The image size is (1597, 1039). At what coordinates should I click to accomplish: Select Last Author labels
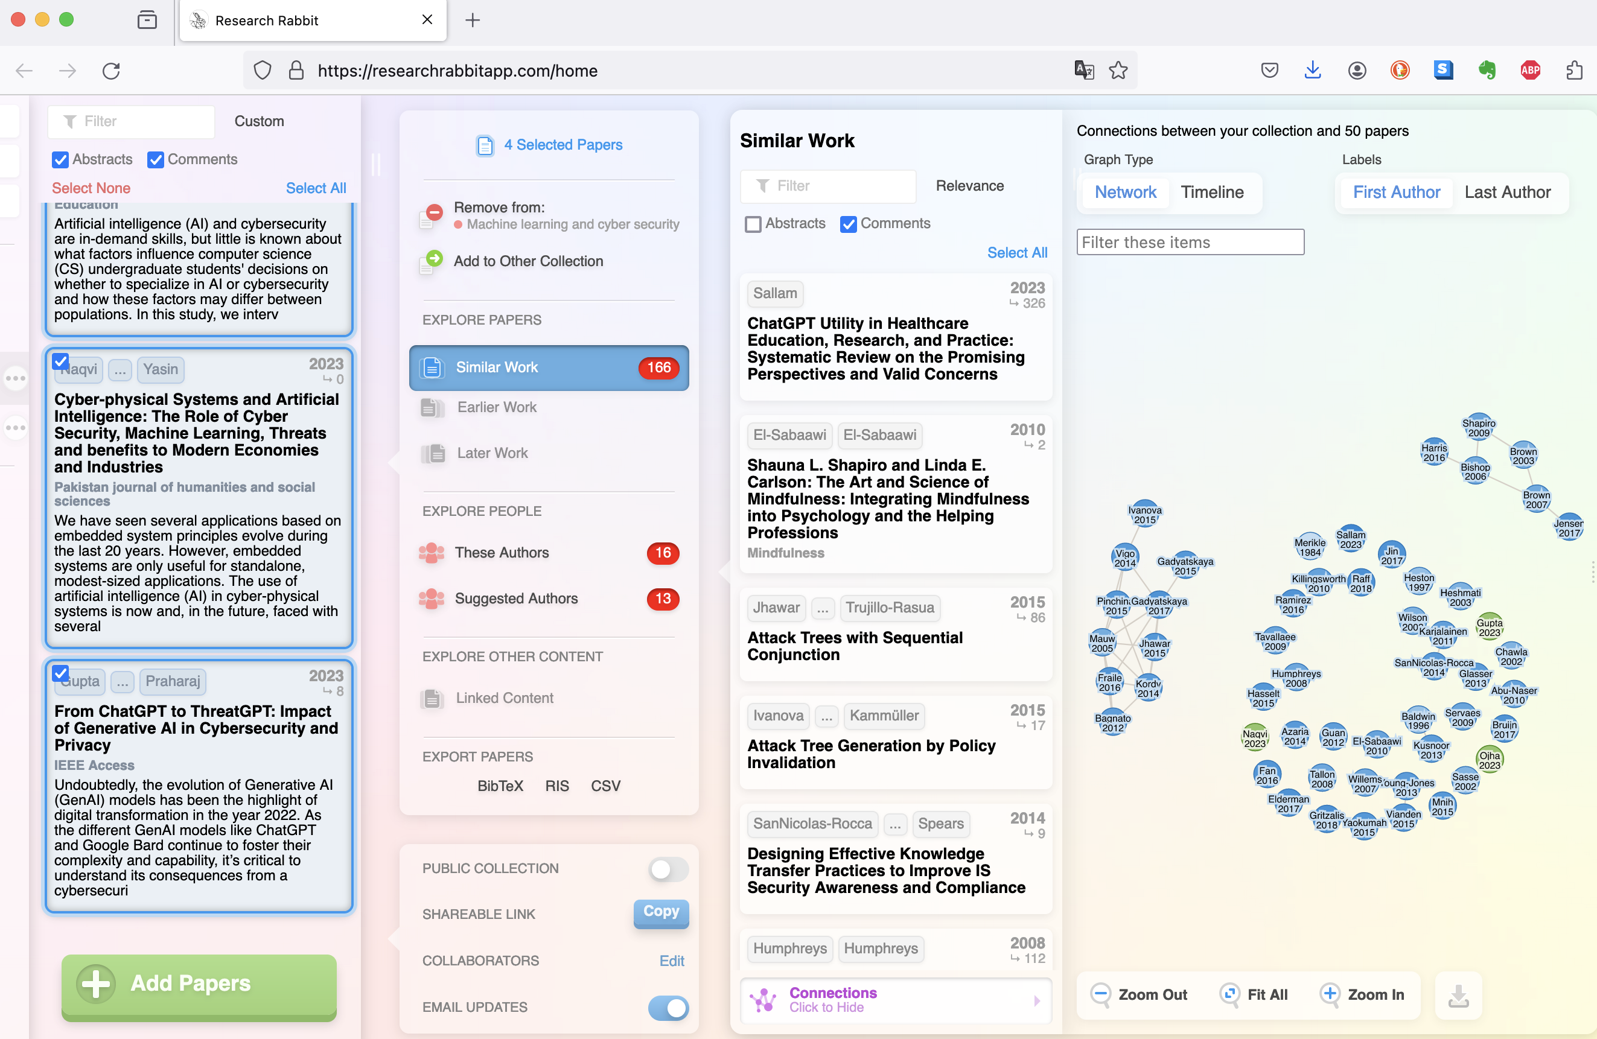point(1507,192)
